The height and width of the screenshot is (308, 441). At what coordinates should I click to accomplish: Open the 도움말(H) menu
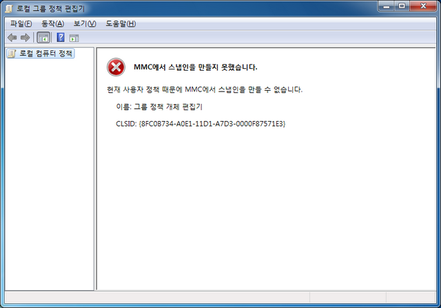tap(121, 24)
